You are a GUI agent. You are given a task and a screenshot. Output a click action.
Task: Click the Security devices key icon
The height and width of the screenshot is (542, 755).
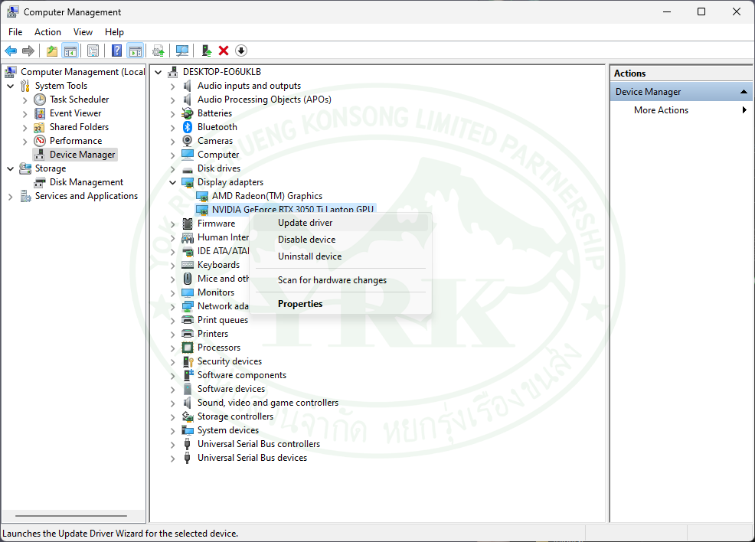[x=188, y=361]
